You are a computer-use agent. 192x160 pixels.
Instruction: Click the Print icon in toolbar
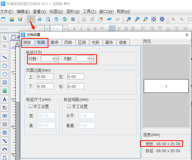tap(40, 19)
